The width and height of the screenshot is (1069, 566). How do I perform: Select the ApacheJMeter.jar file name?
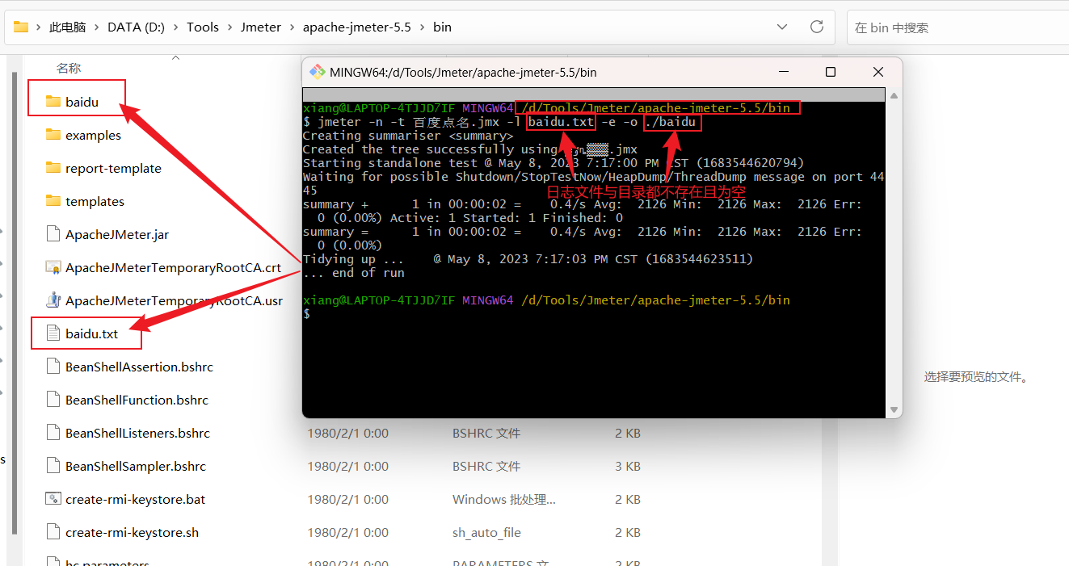click(x=117, y=234)
